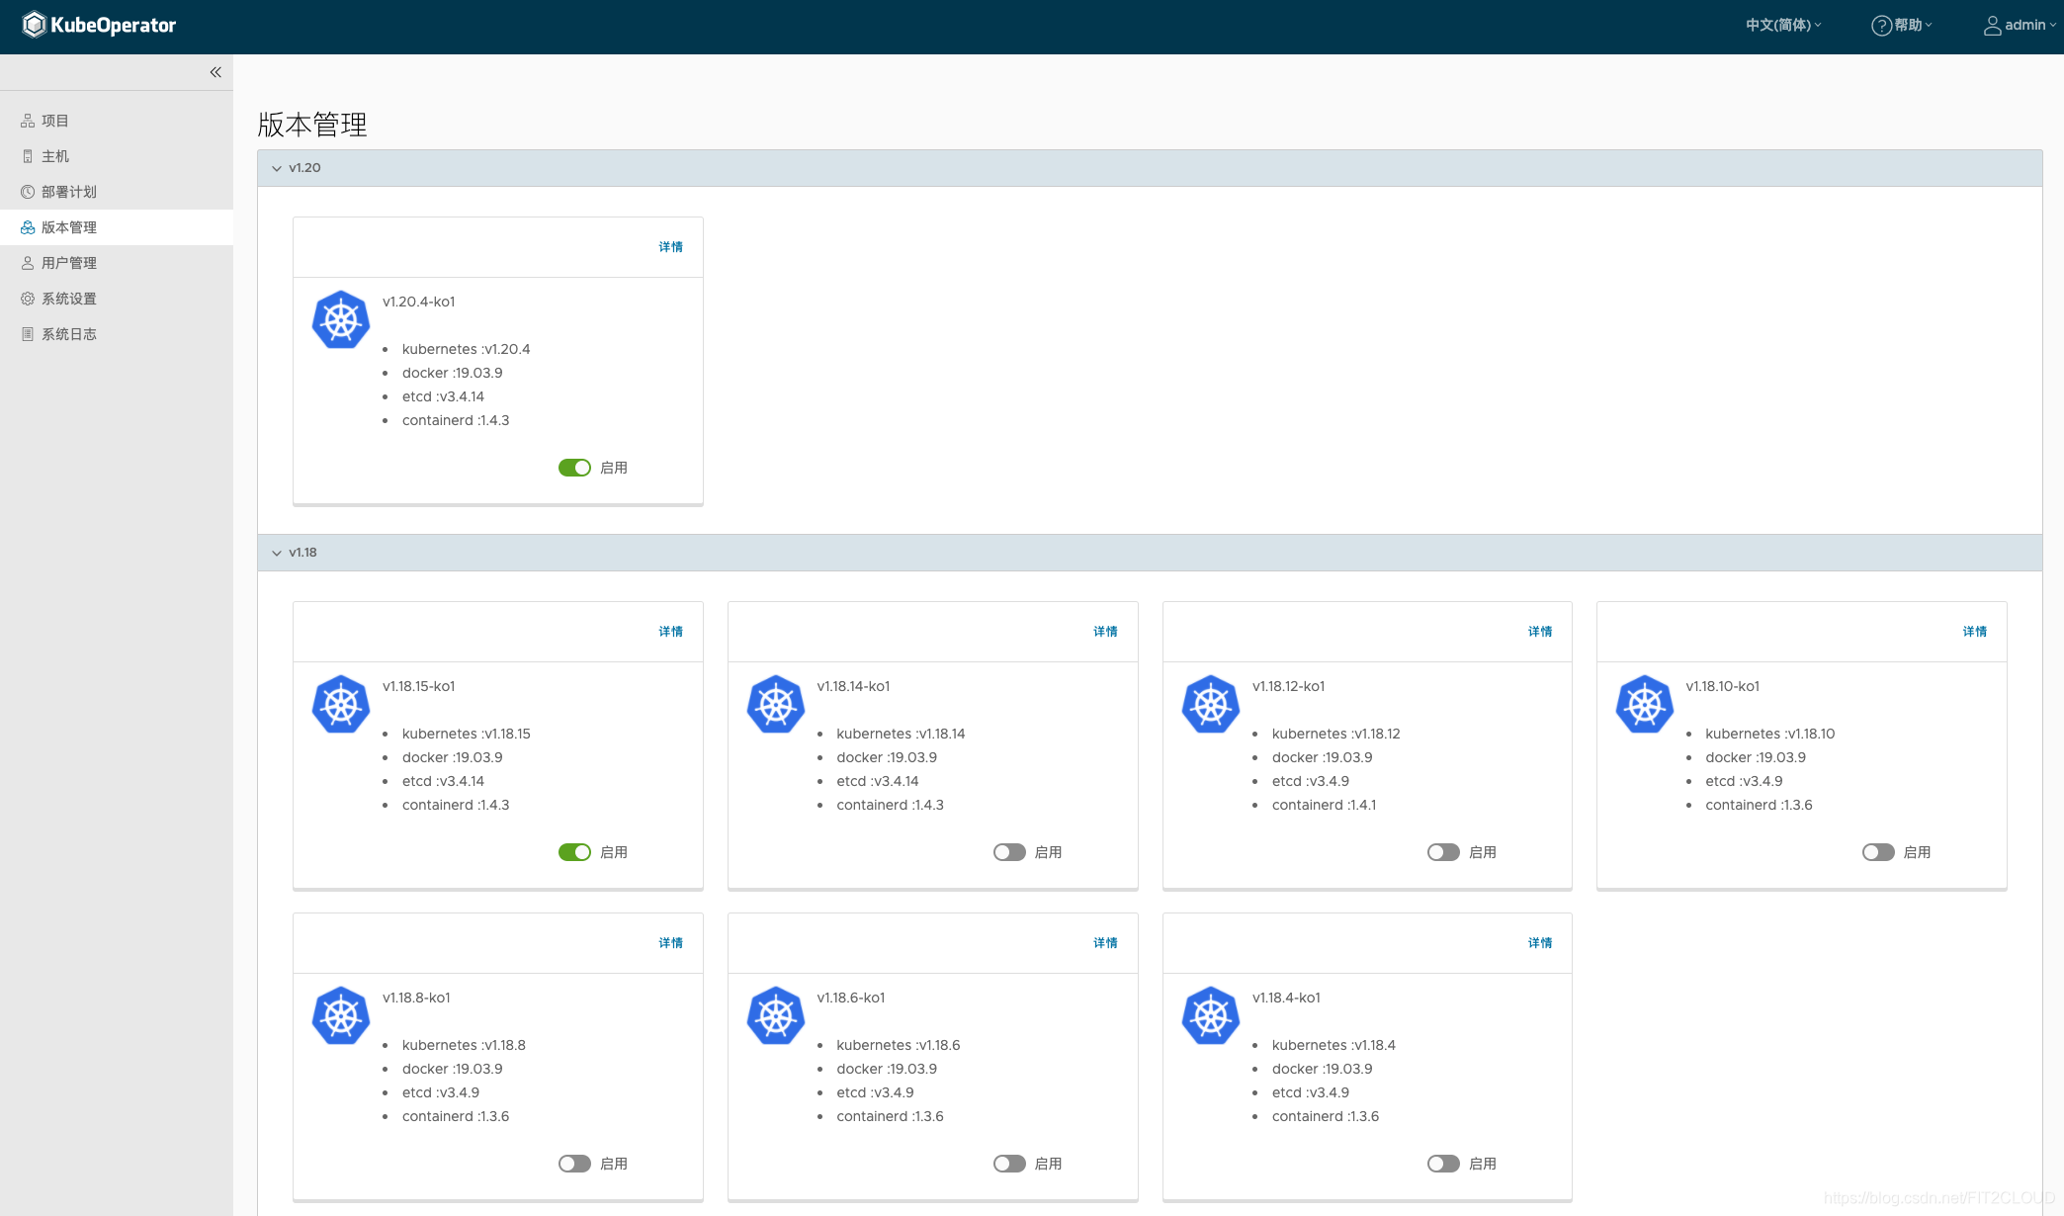Open 详情 link for v1.18.12-ko1
2064x1216 pixels.
point(1539,632)
